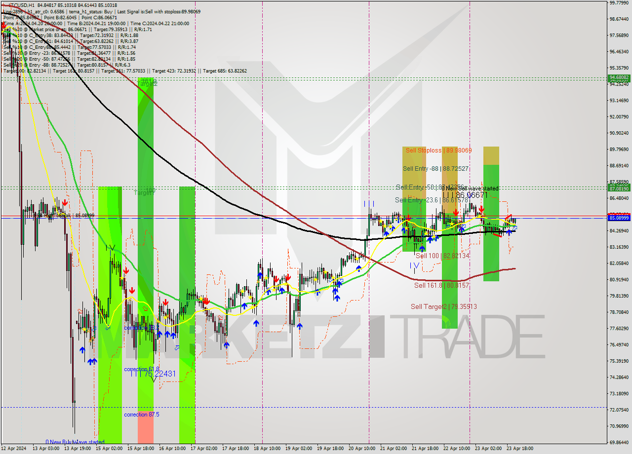Click the green 87.08190 price tag on axis
632x454 pixels.
tap(619, 189)
